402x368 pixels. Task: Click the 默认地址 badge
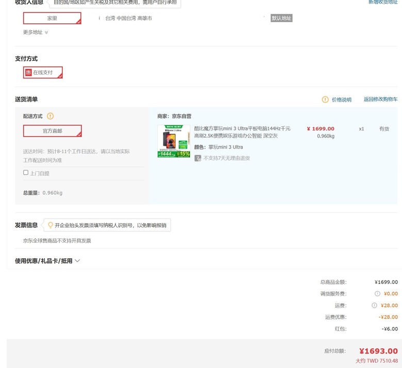(281, 18)
